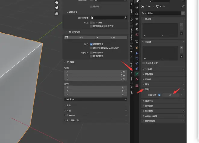Toggle the fake user shield beside Cube name
199x143 pixels.
point(183,13)
